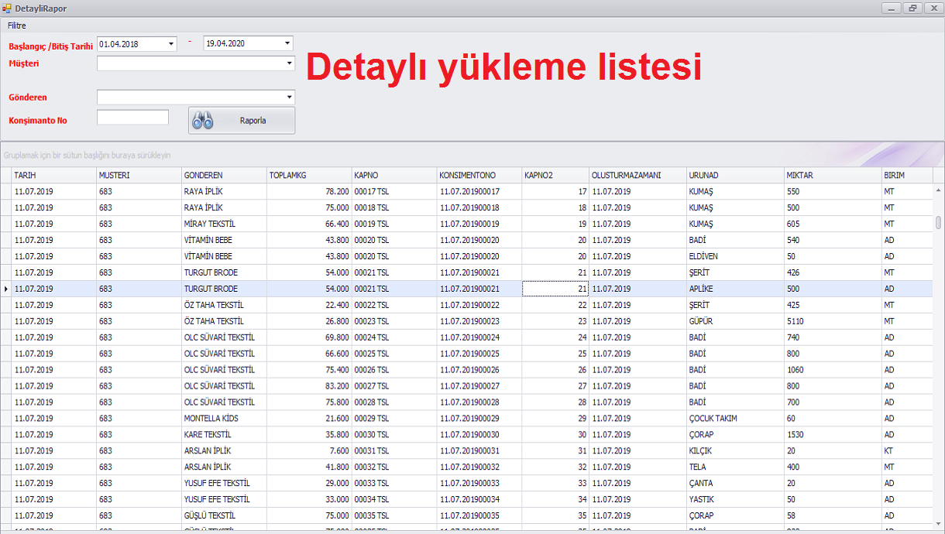Click the TOPLAMKG cell 78.200

click(x=310, y=191)
